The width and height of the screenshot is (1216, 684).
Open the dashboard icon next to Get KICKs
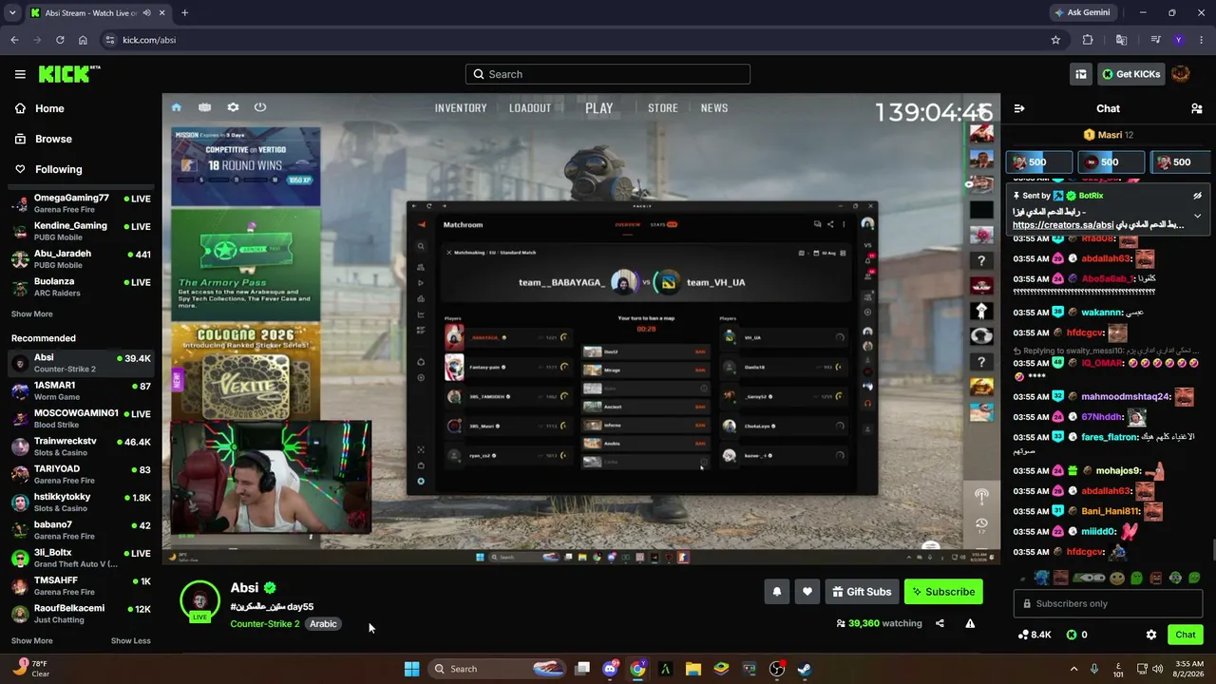pyautogui.click(x=1081, y=74)
